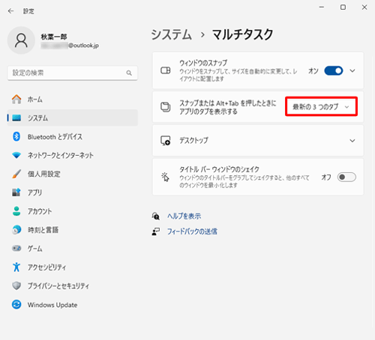Close the 設定 window
The image size is (375, 340).
(x=364, y=7)
